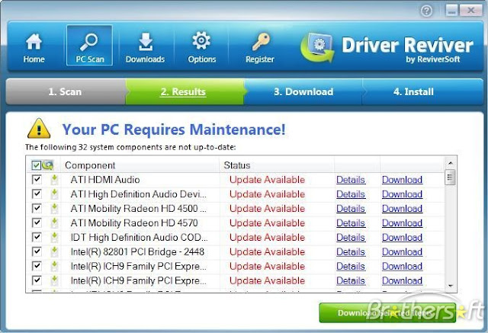Go to step 3. Download
488x333 pixels.
[x=303, y=91]
